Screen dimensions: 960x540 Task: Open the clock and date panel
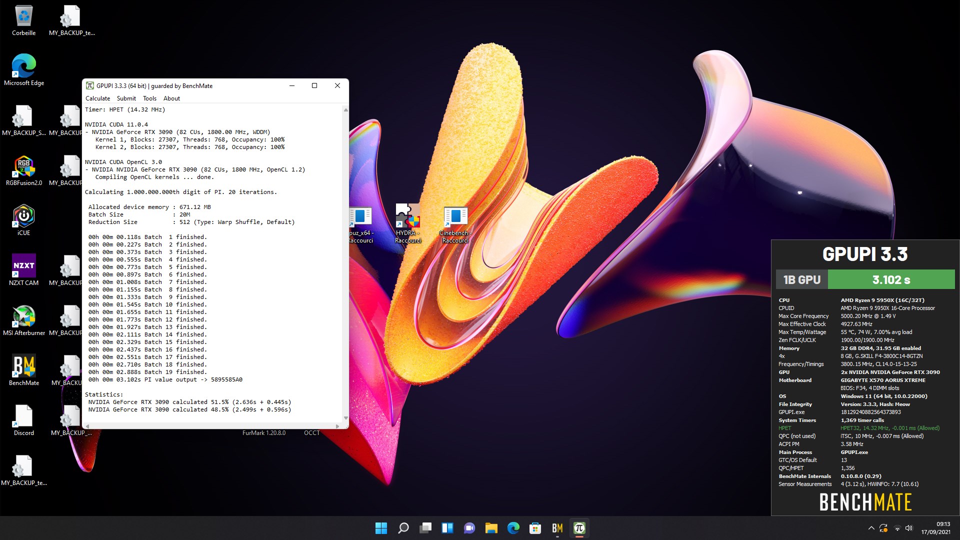click(936, 528)
